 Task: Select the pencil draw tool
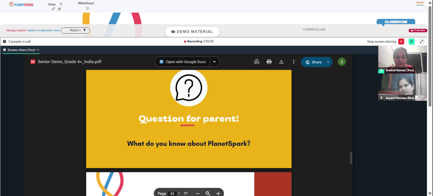[53, 9]
